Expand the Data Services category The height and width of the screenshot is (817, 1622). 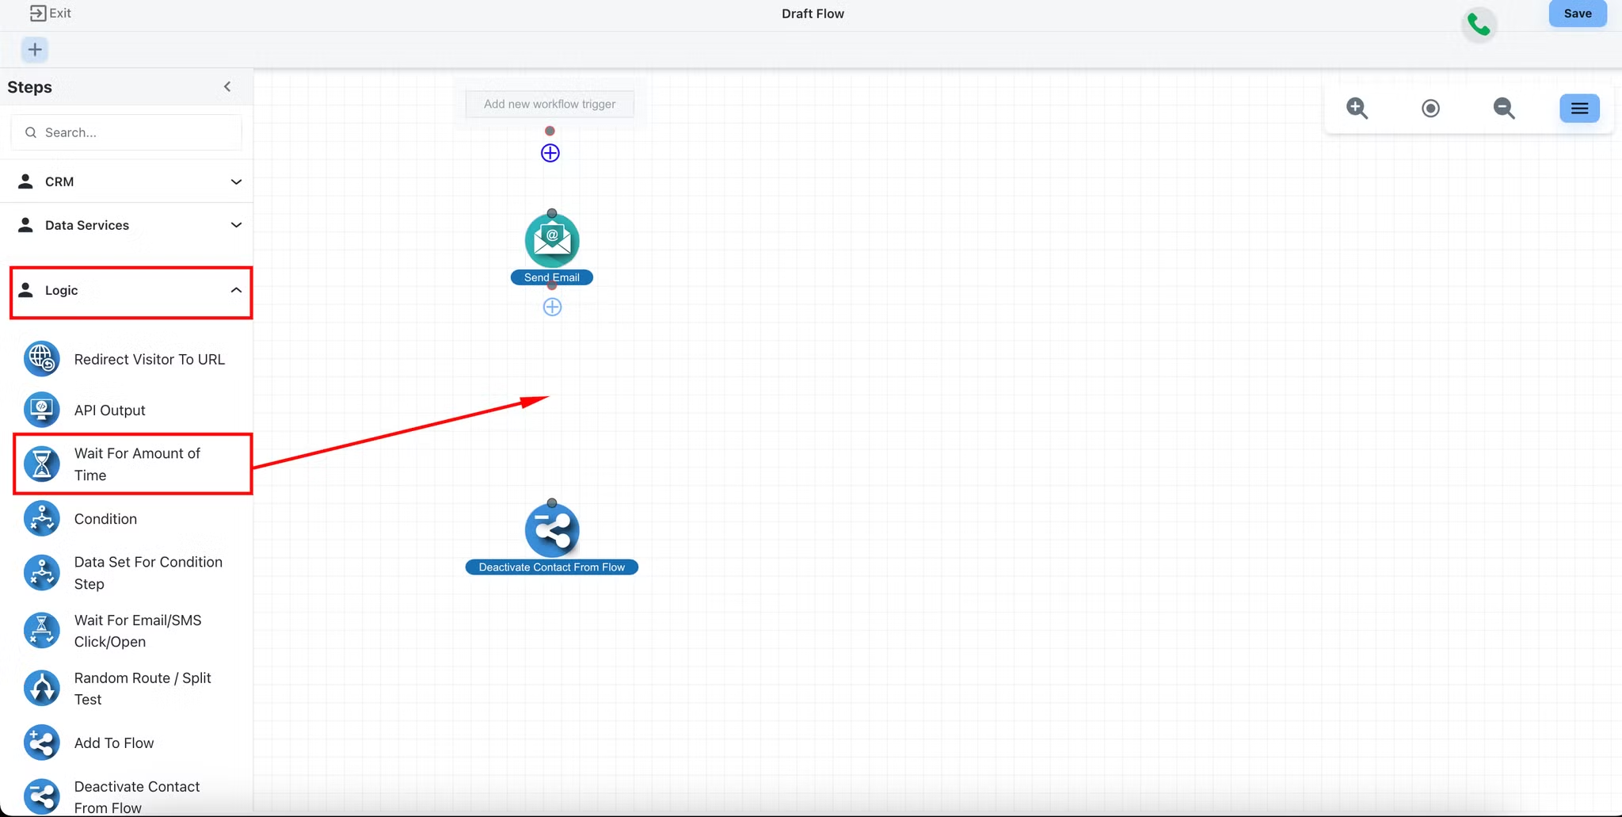tap(127, 225)
